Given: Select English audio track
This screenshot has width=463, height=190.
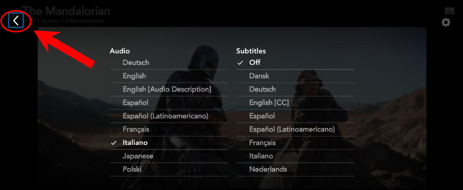Looking at the screenshot, I should coord(169,76).
